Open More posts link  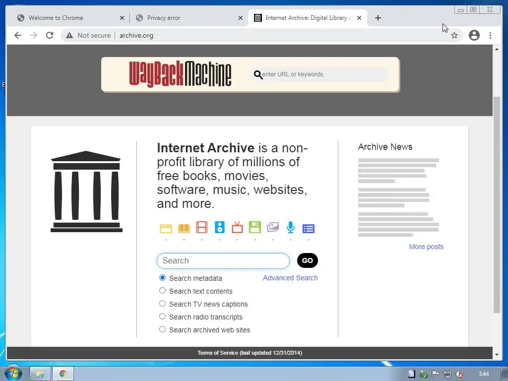[x=426, y=247]
